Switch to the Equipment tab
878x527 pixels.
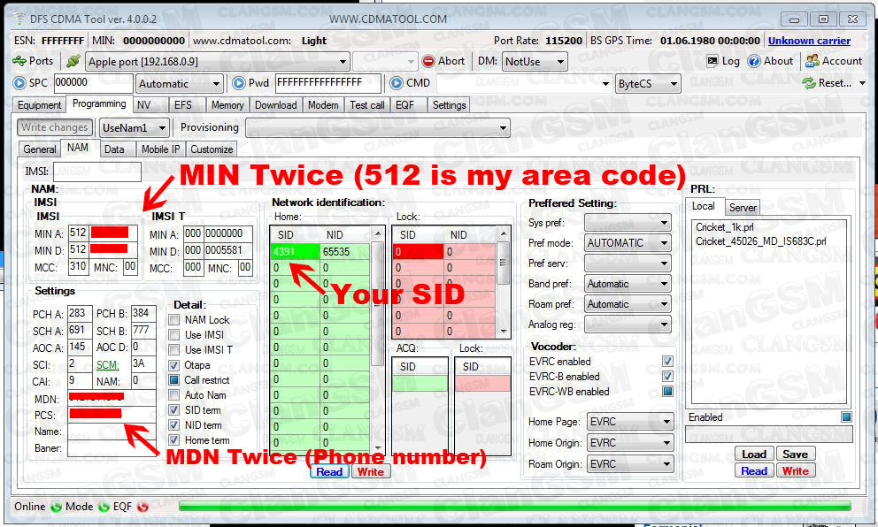40,105
